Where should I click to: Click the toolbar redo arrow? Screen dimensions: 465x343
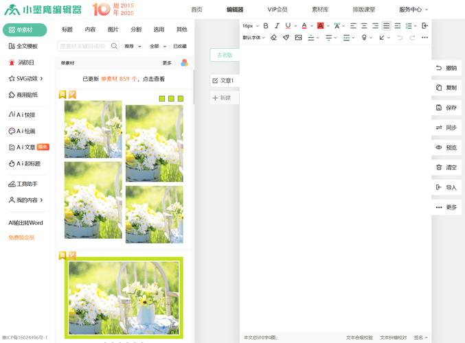coord(412,37)
